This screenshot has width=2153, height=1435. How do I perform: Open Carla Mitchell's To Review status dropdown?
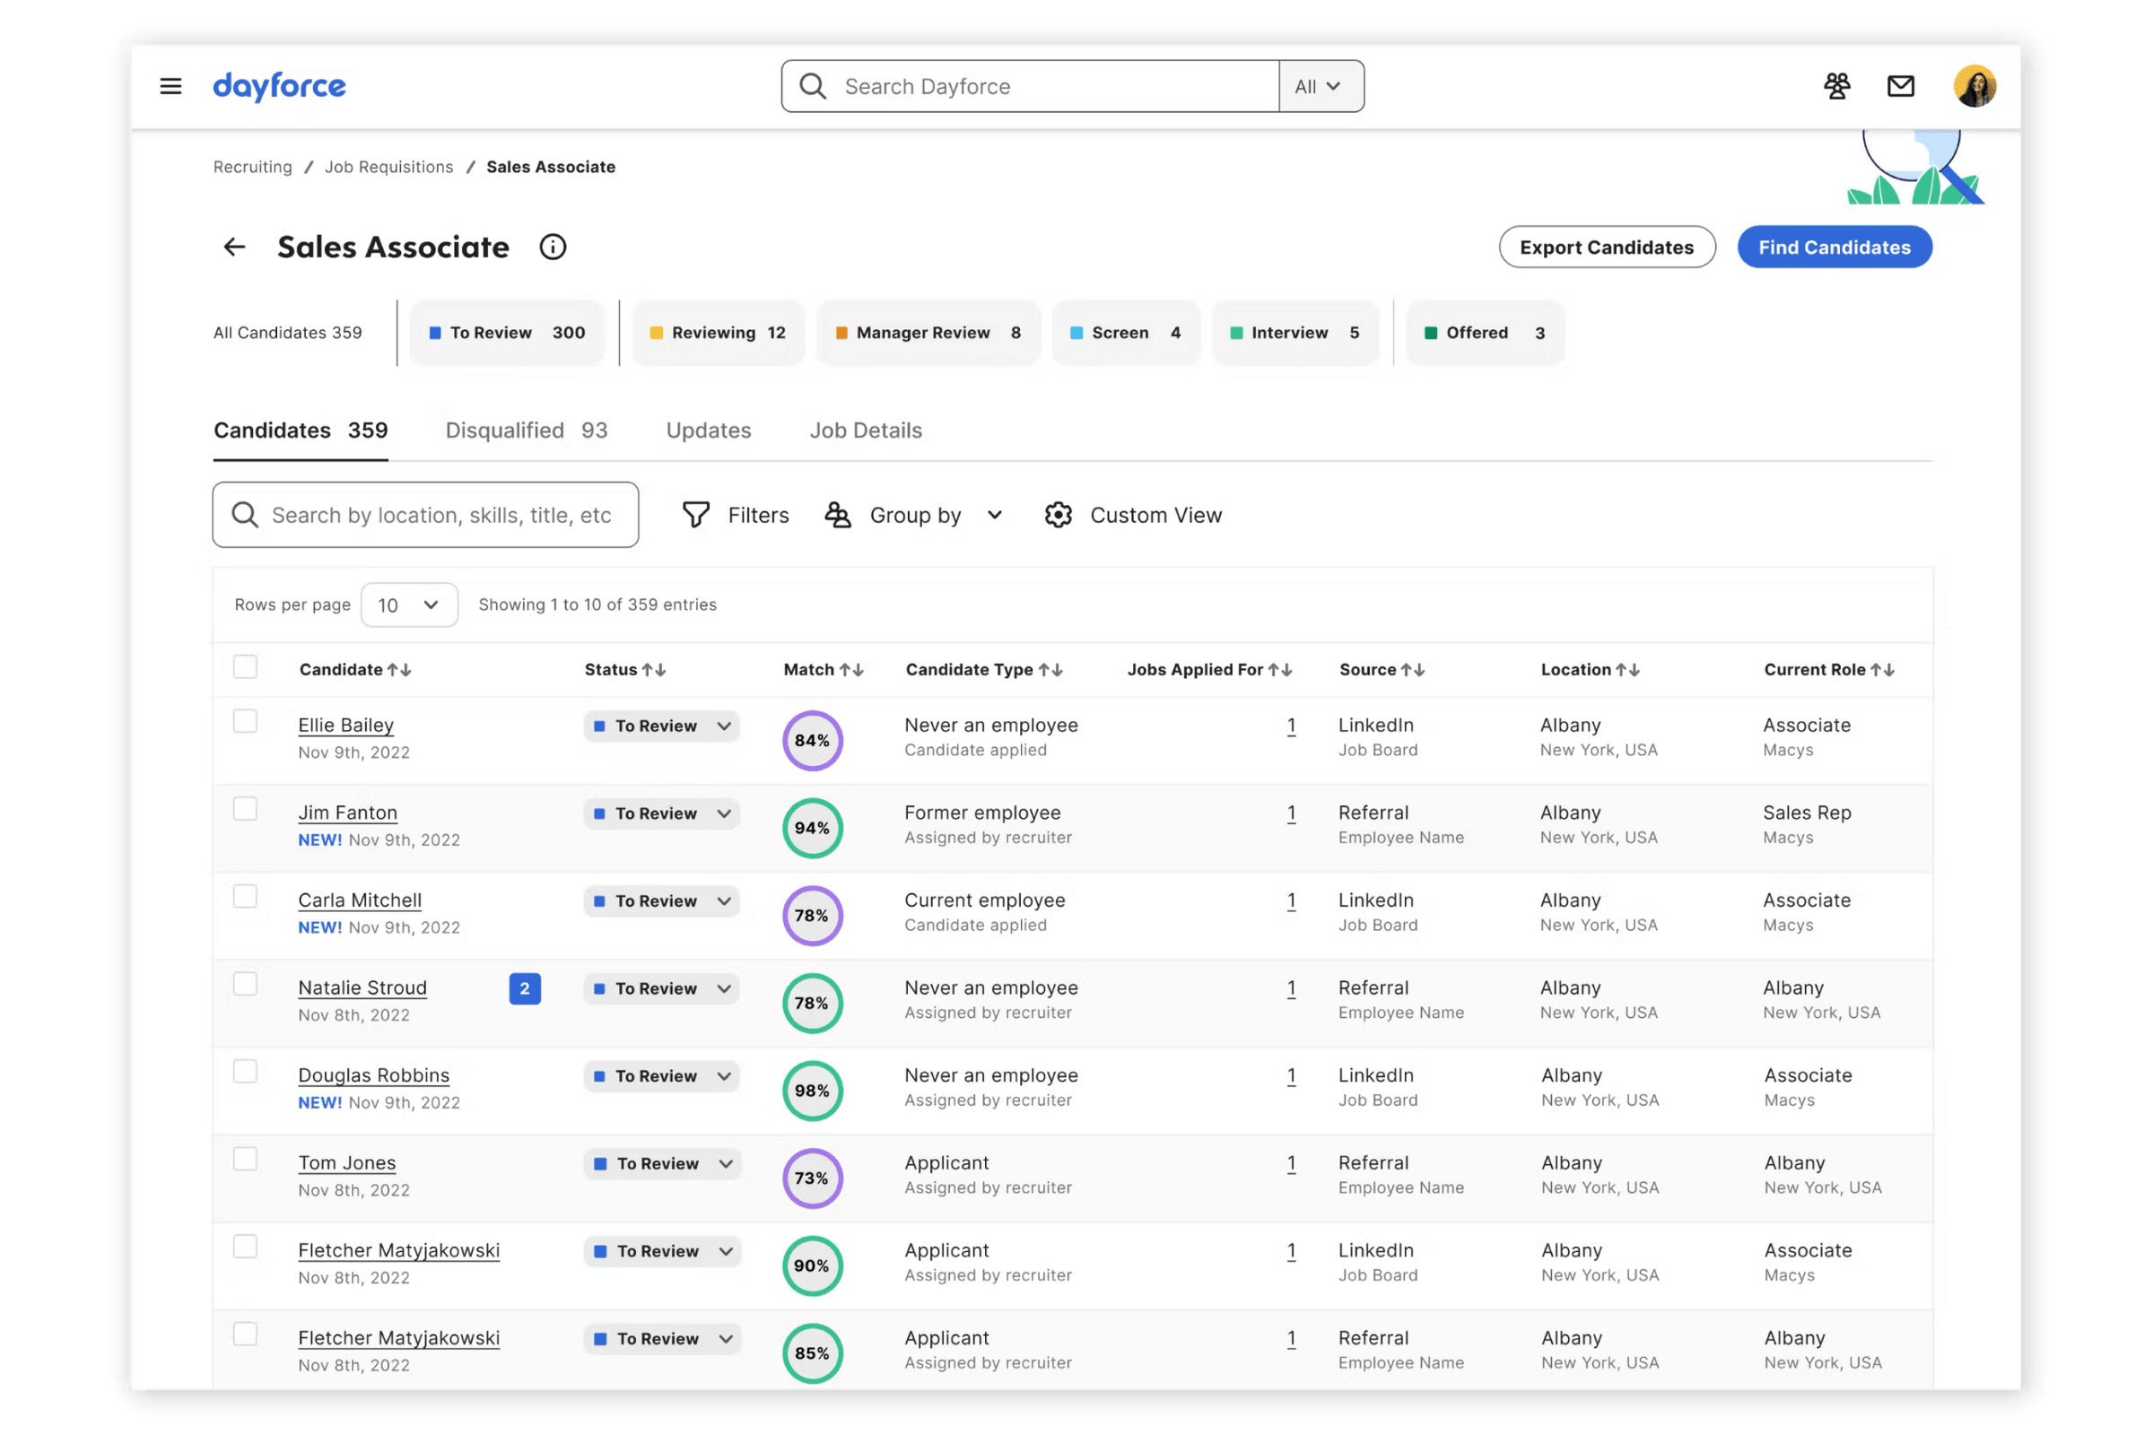[x=662, y=901]
